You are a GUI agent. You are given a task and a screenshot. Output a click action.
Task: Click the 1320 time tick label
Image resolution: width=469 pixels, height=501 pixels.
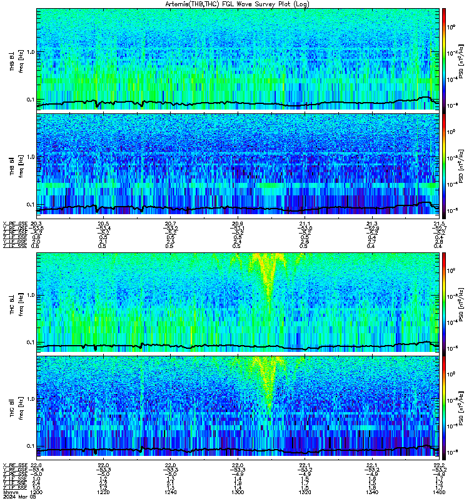pyautogui.click(x=305, y=492)
